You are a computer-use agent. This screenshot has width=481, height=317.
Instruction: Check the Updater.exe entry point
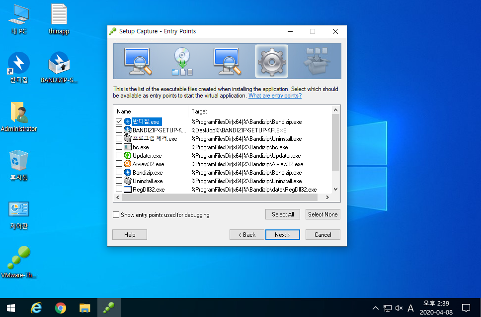pyautogui.click(x=119, y=155)
